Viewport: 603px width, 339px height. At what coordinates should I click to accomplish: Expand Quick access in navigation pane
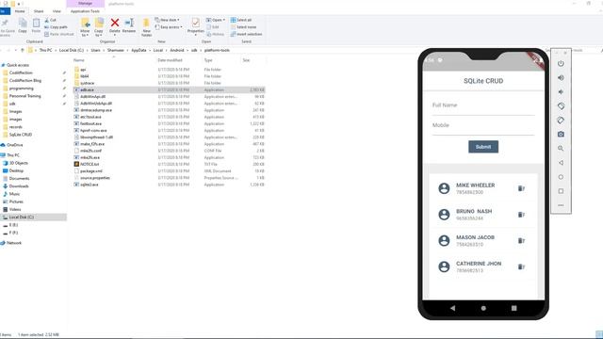(15, 65)
